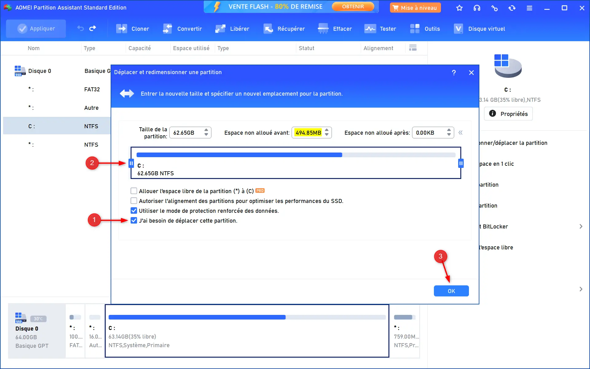Screen dimensions: 590x369
Task: Close the Déplacer et redimensionner dialog
Action: [x=471, y=73]
